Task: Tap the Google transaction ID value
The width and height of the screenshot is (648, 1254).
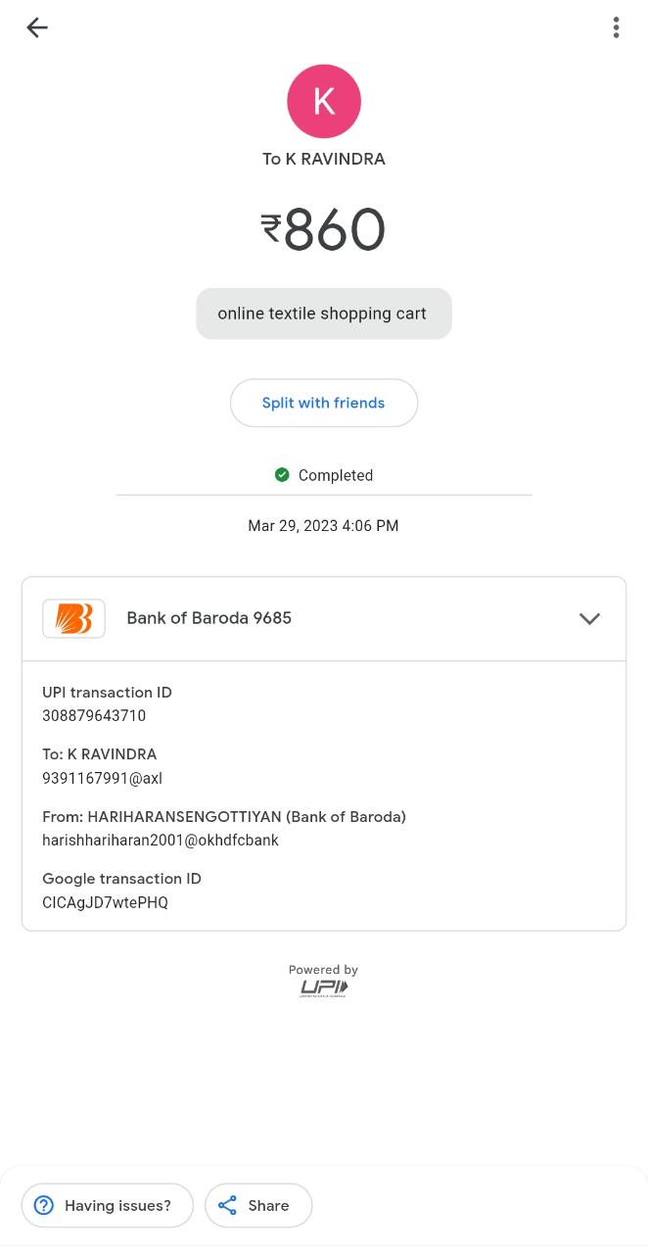Action: click(x=105, y=903)
